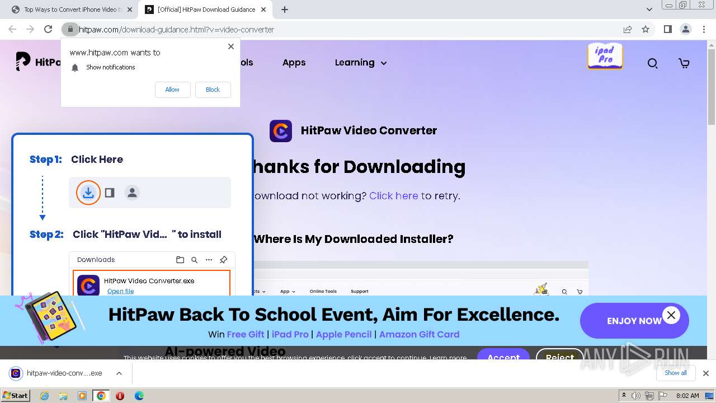Click the HitPaw logo in header
Viewport: 716px width, 403px height.
tap(38, 62)
